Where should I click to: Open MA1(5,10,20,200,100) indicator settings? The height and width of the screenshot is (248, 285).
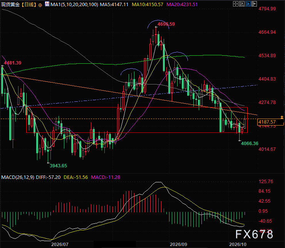(74, 5)
